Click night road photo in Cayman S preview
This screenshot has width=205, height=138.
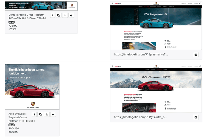(139, 46)
